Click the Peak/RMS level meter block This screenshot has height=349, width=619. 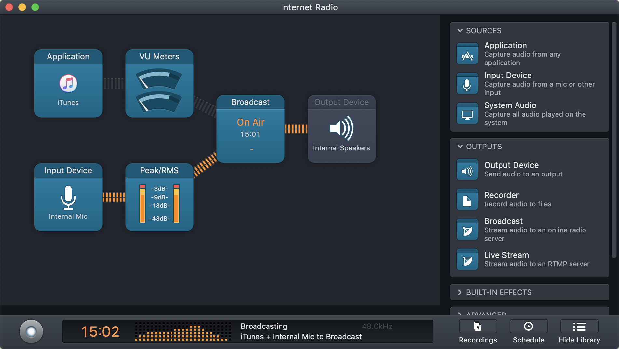pos(159,198)
